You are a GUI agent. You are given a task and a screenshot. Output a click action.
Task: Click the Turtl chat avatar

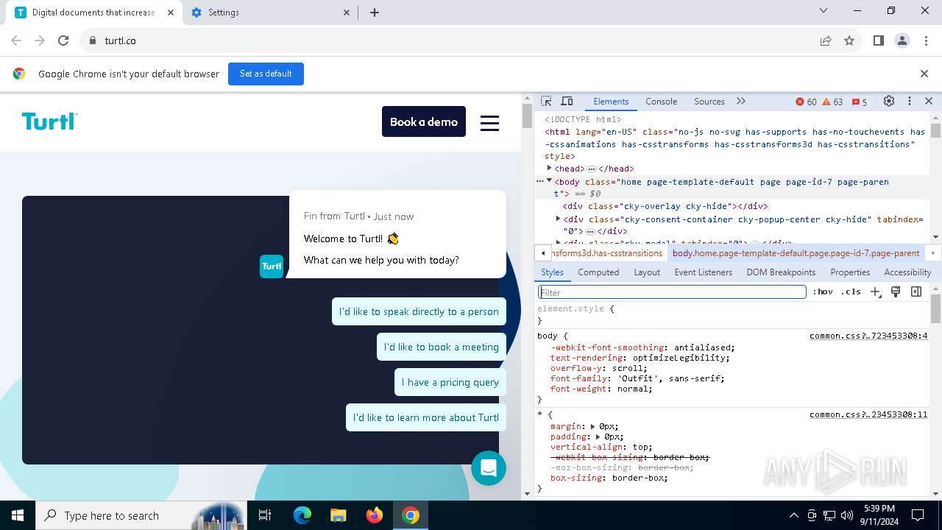(x=272, y=266)
